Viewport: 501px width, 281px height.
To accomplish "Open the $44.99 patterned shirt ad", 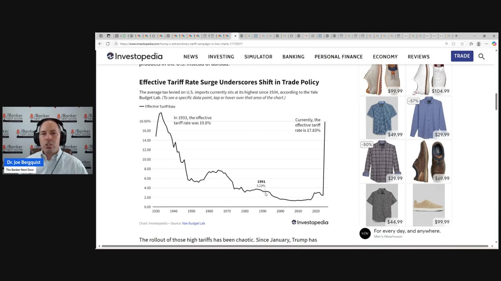I will [382, 205].
